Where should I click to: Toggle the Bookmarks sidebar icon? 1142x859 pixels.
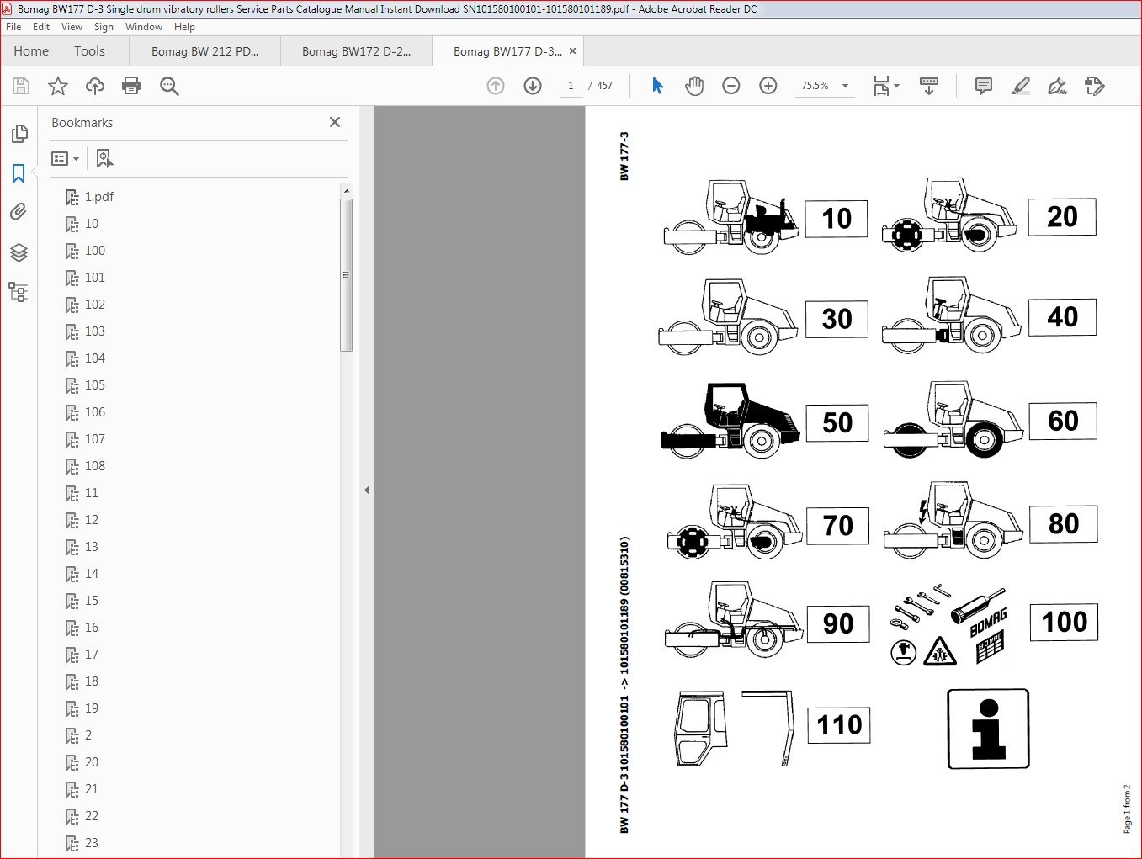click(19, 173)
